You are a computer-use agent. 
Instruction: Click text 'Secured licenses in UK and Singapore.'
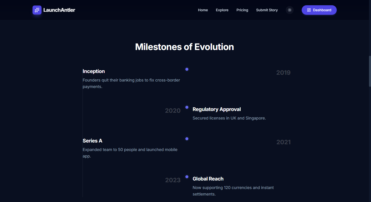point(229,118)
